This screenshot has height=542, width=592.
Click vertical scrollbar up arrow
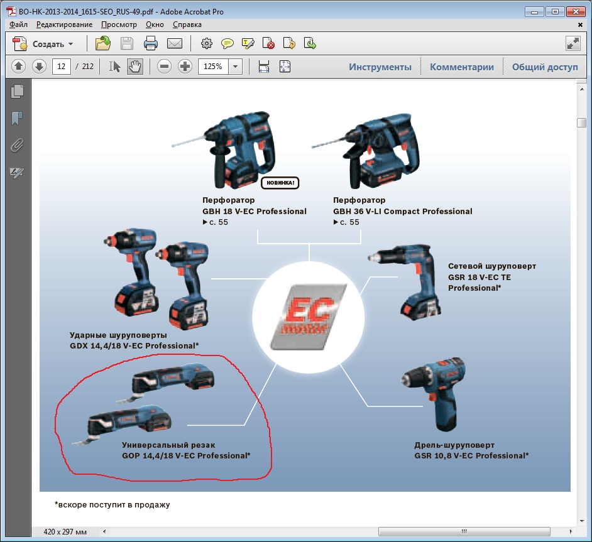(582, 89)
